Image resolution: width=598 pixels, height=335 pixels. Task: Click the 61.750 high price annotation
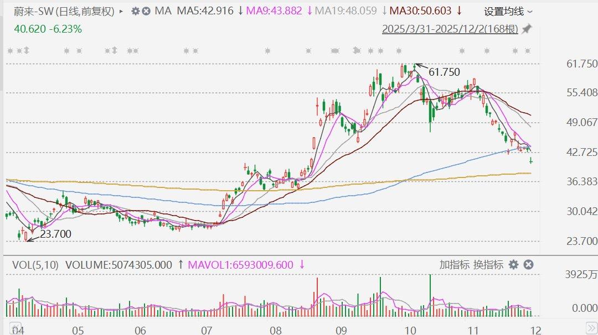tap(444, 72)
